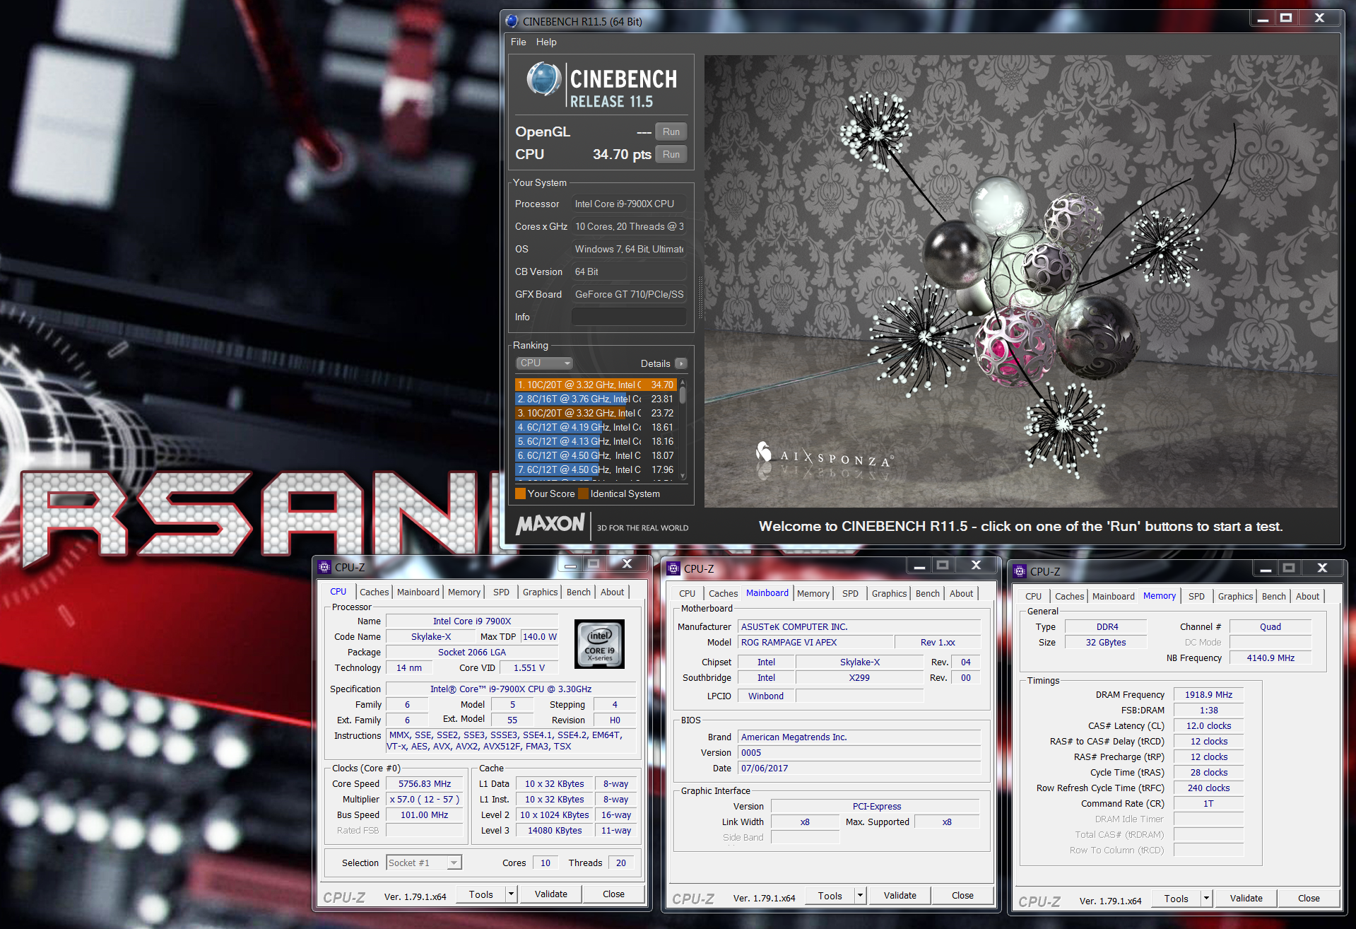Click the CINEBENCH release 11.5 sphere logo
This screenshot has height=929, width=1356.
pyautogui.click(x=544, y=78)
